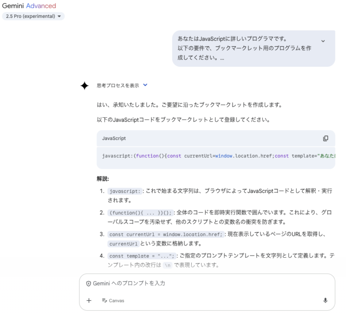This screenshot has width=346, height=314.
Task: Copy the JavaScript code block
Action: 325,138
